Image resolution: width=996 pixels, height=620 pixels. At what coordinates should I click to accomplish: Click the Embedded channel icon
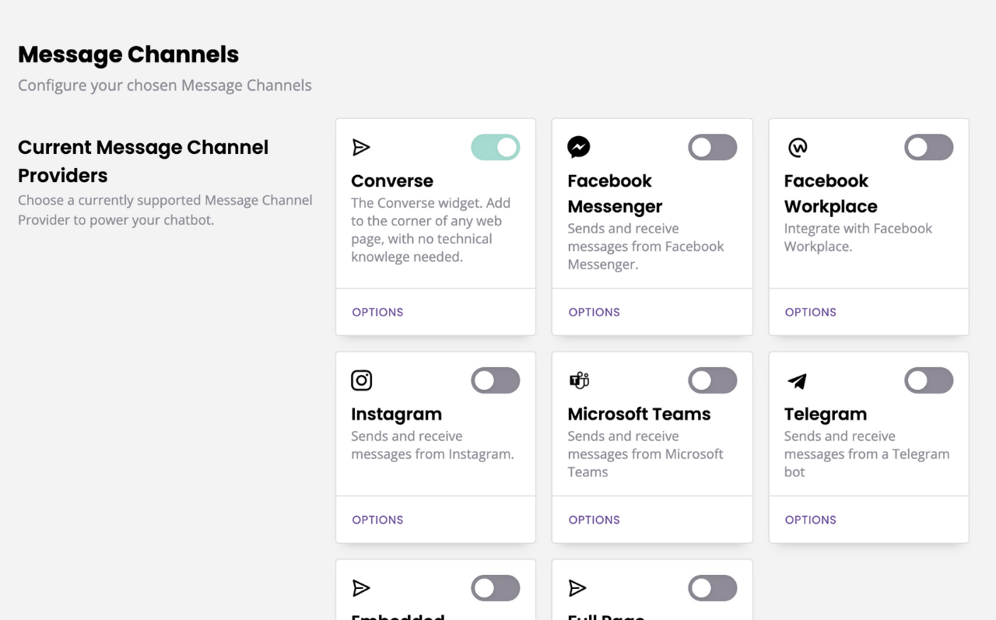point(362,588)
